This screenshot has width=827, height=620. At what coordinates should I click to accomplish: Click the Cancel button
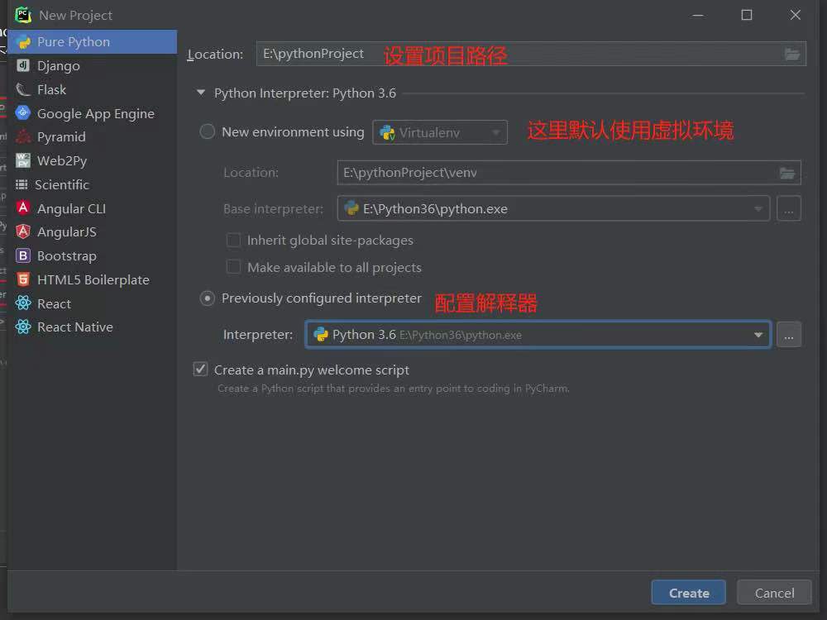click(x=774, y=593)
